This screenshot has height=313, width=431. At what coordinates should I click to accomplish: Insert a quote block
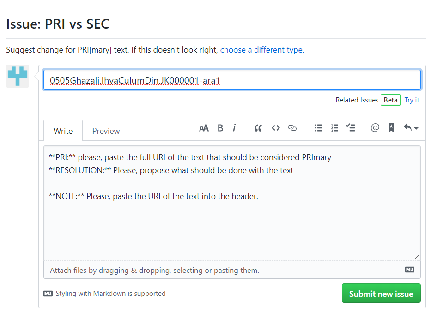(258, 128)
